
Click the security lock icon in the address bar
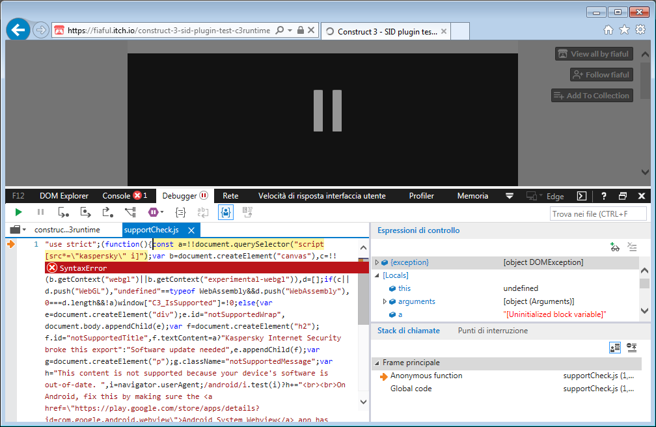click(301, 30)
